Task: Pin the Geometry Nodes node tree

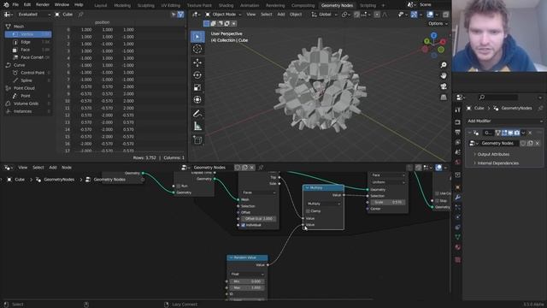Action: point(261,168)
